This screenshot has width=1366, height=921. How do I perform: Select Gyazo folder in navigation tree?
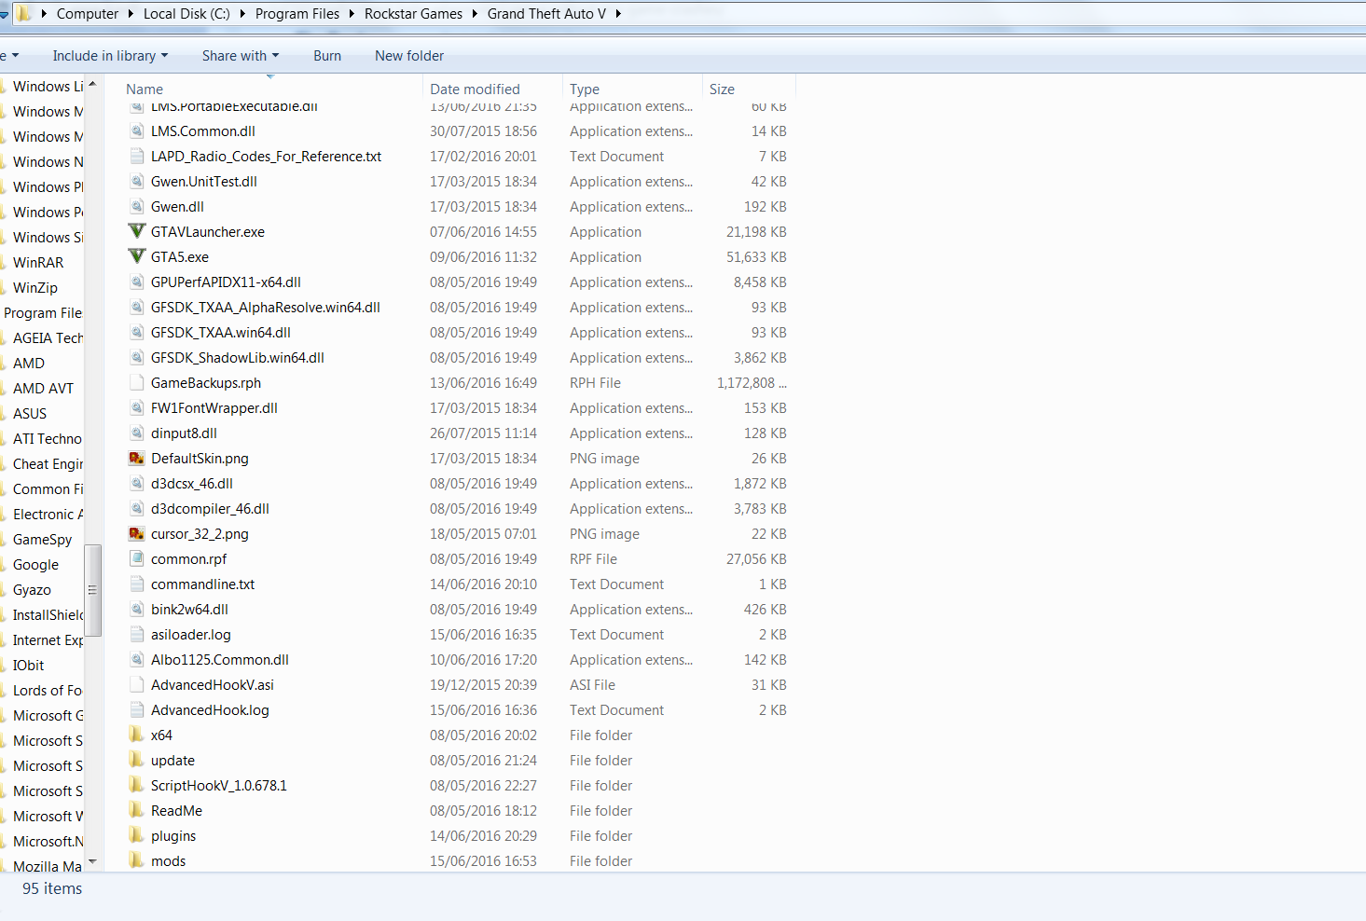pos(32,589)
